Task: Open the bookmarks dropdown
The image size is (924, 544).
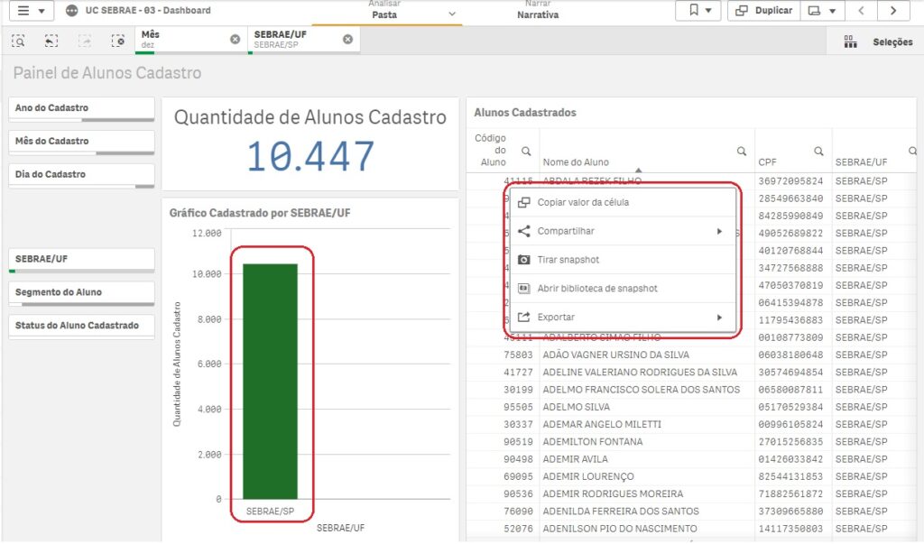Action: coord(698,11)
